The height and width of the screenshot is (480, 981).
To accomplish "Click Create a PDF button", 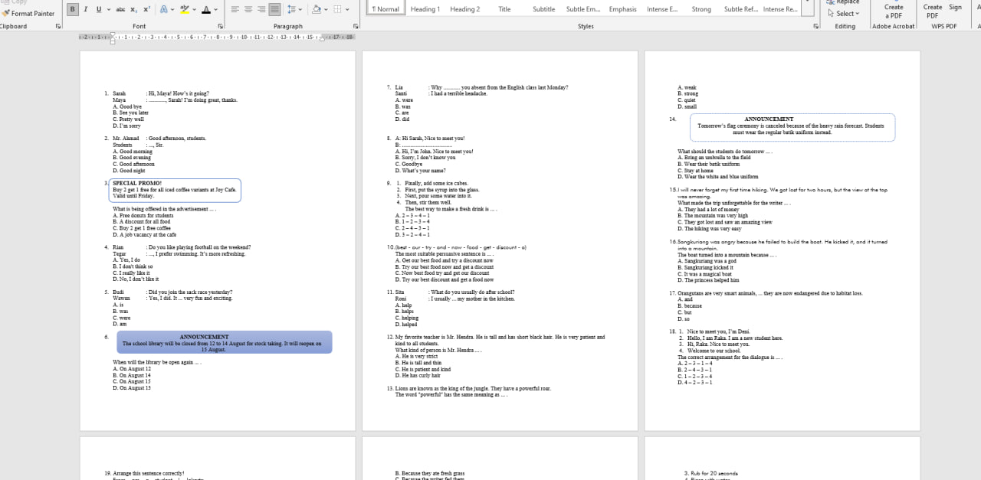I will [x=894, y=11].
